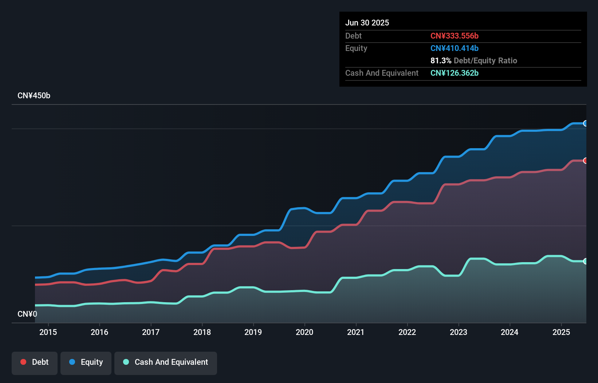The height and width of the screenshot is (383, 598).
Task: Click the blue Equity legend dot icon
Action: (71, 362)
